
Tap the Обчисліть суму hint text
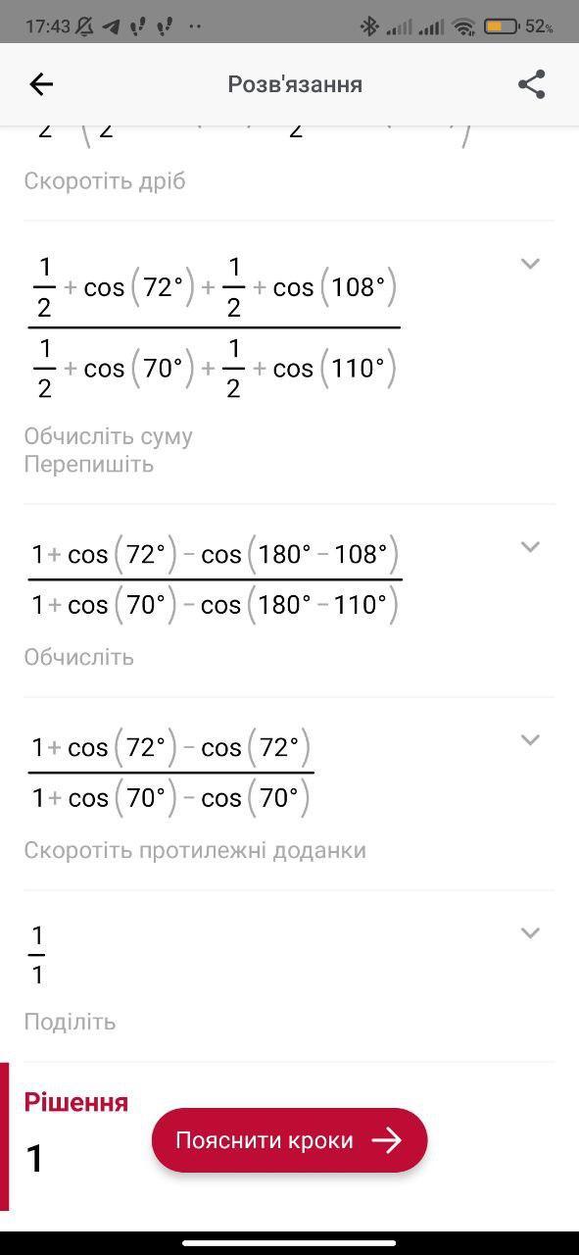tap(108, 436)
